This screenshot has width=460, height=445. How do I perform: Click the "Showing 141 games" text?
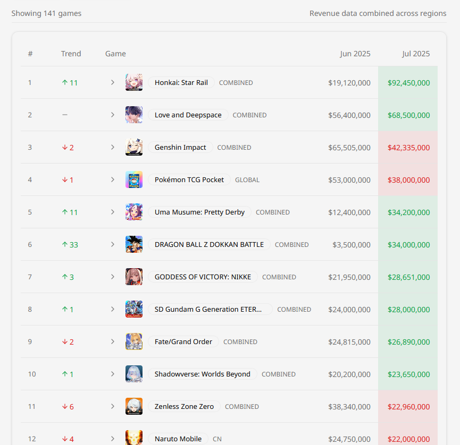pyautogui.click(x=46, y=13)
